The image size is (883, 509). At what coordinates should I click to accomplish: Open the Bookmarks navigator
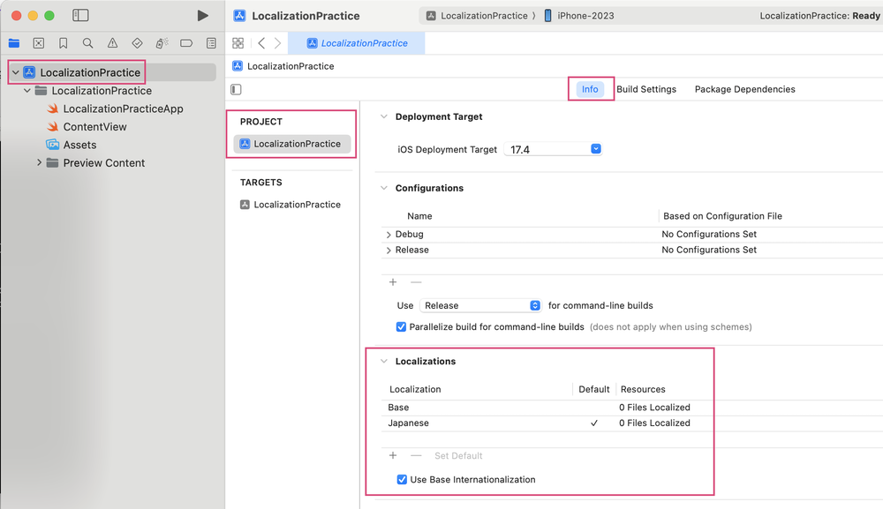[63, 43]
